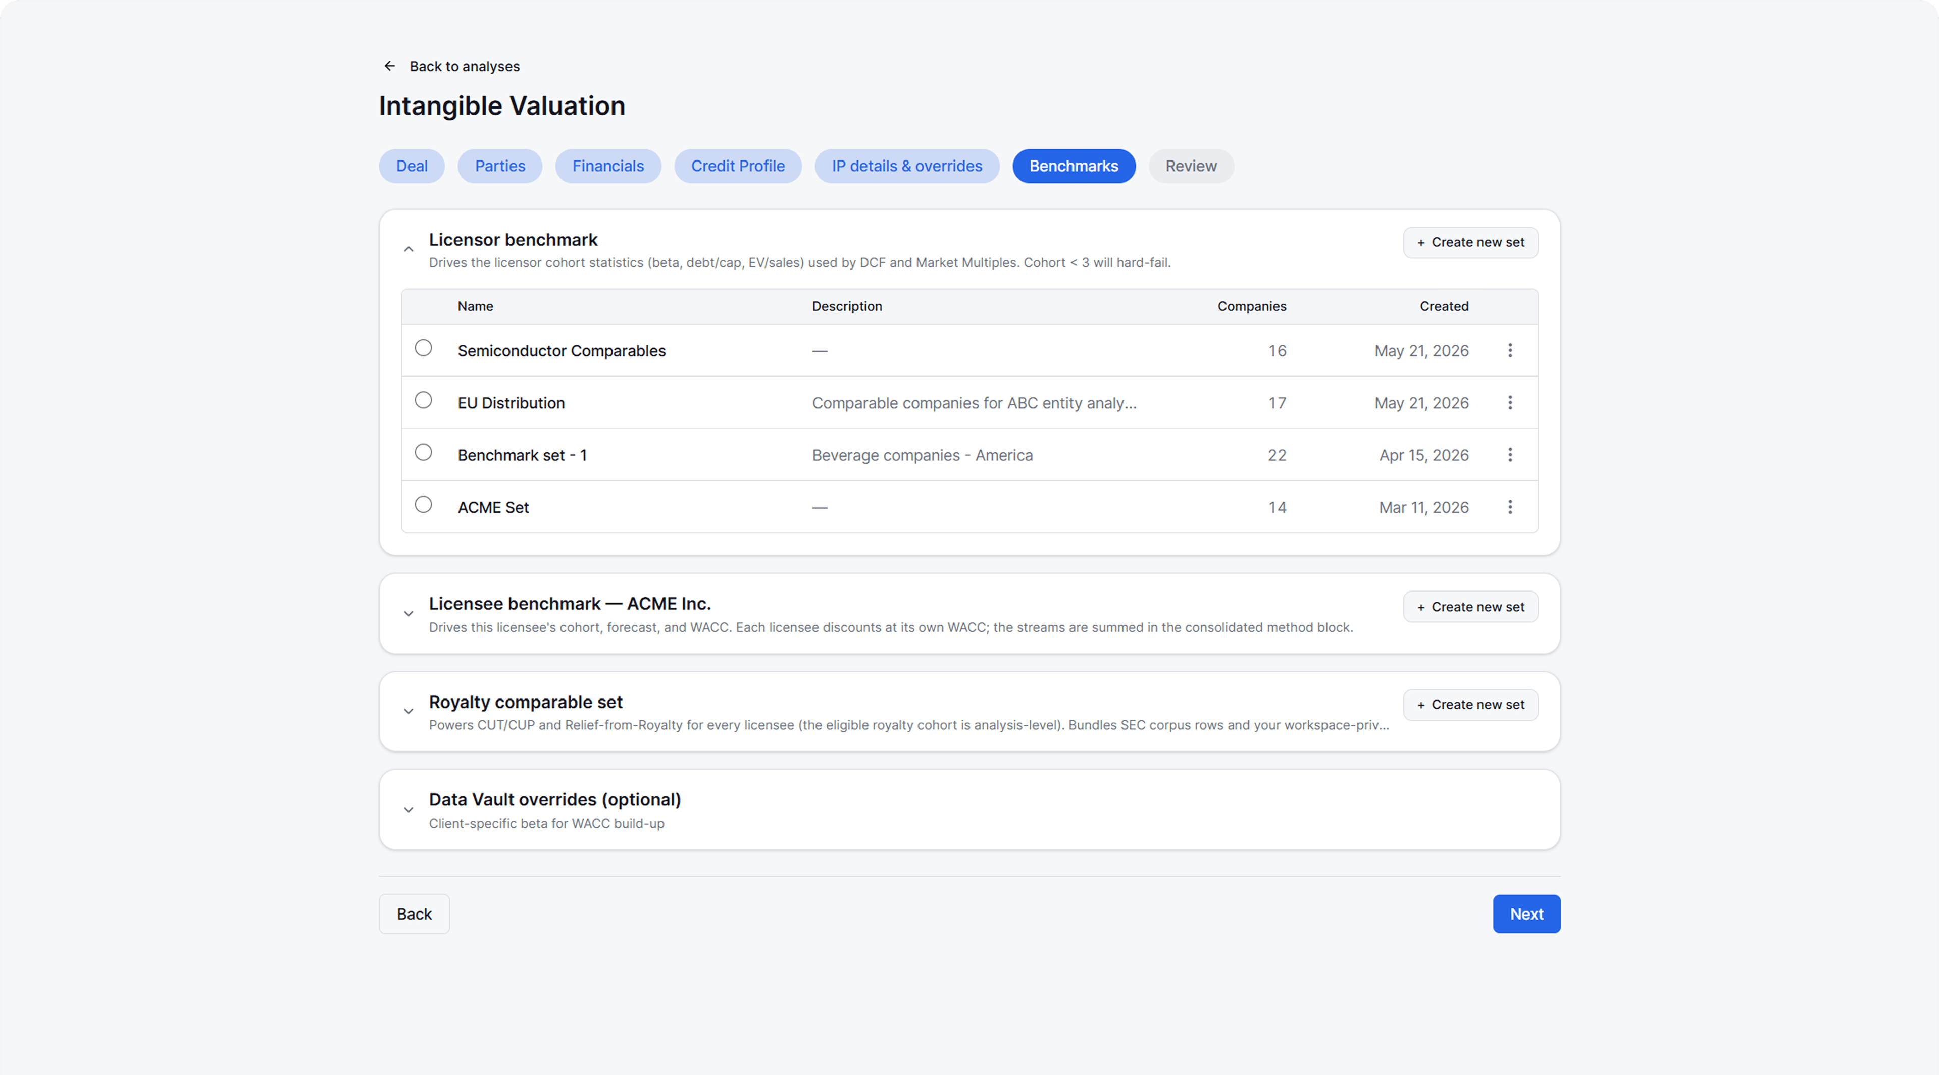
Task: Click the Mar 11, 2026 created date
Action: click(x=1423, y=508)
